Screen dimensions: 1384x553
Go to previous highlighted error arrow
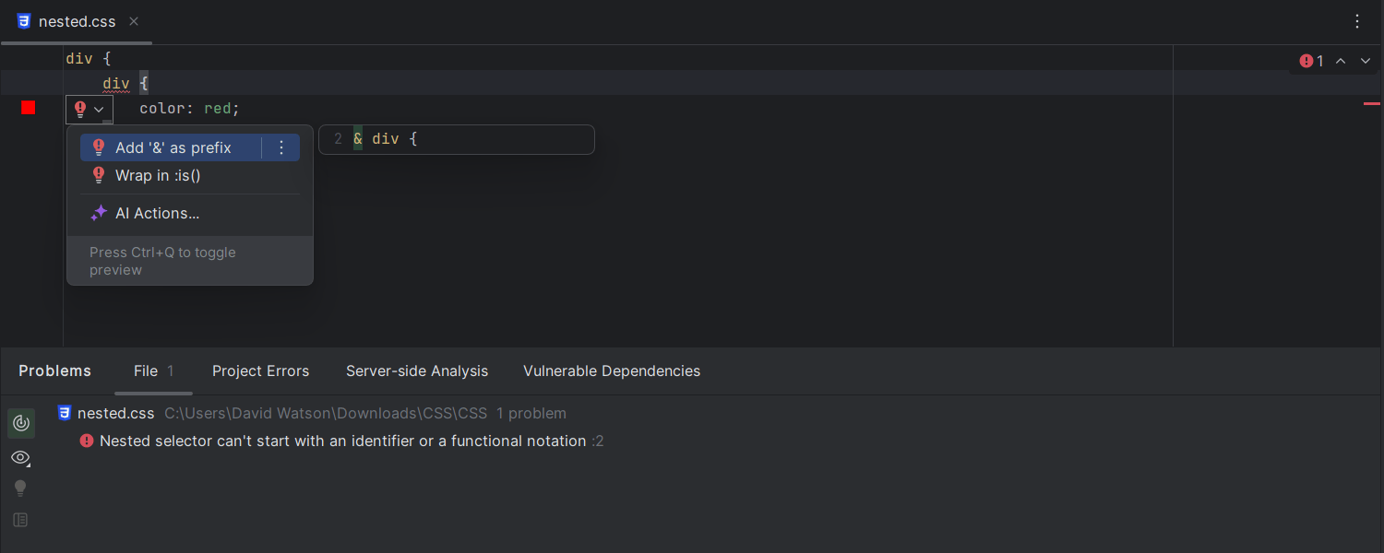coord(1341,61)
